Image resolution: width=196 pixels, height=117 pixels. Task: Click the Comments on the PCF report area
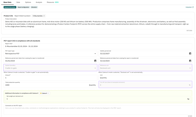pos(98,110)
